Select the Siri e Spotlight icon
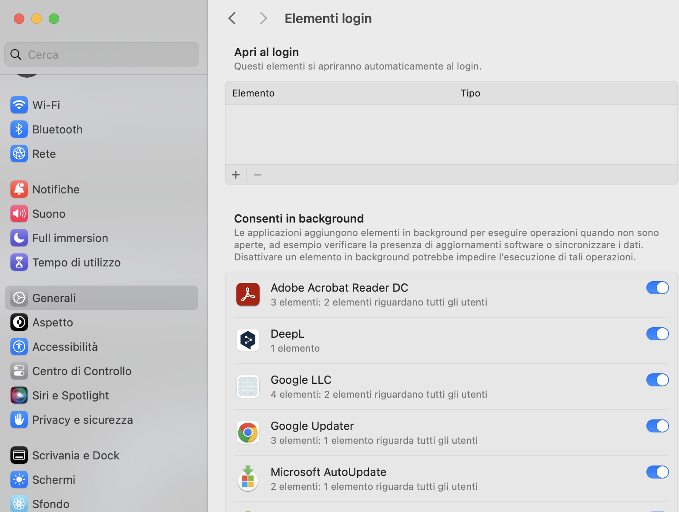This screenshot has height=512, width=679. coord(19,396)
